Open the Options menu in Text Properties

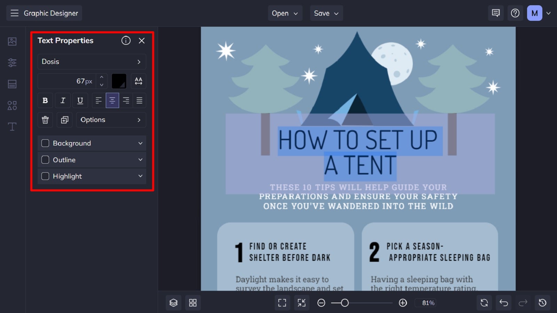[111, 120]
